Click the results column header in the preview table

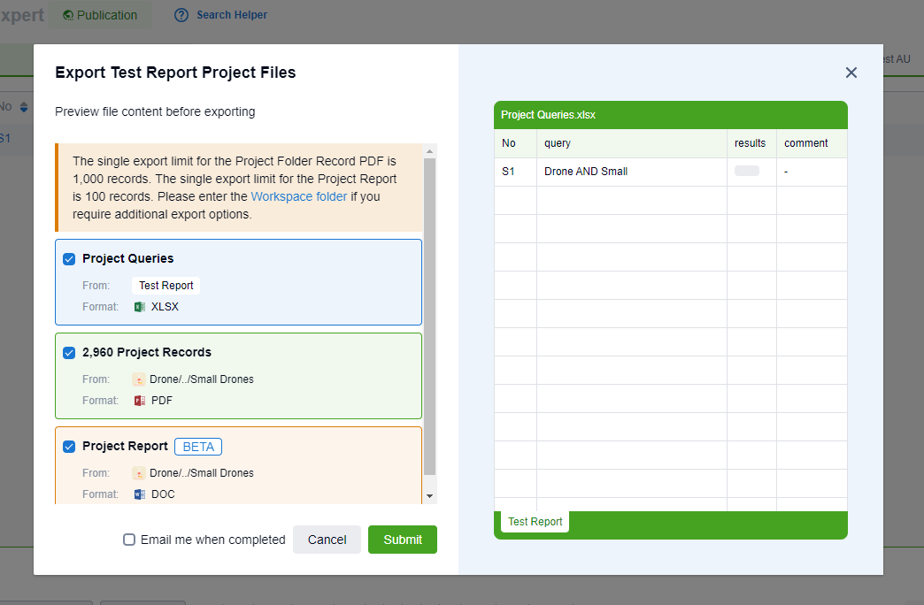[750, 142]
